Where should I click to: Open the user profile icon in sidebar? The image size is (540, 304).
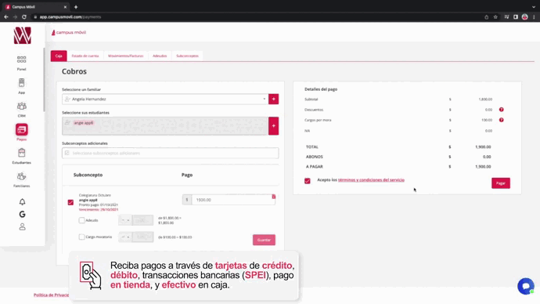[22, 226]
